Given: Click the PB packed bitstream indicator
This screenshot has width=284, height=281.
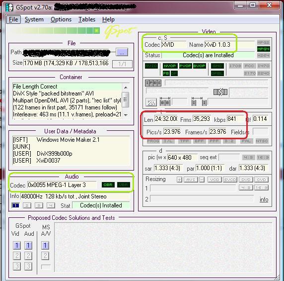Looking at the screenshot, I should coord(166,73).
